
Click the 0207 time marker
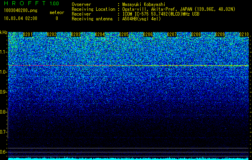click(x=172, y=34)
